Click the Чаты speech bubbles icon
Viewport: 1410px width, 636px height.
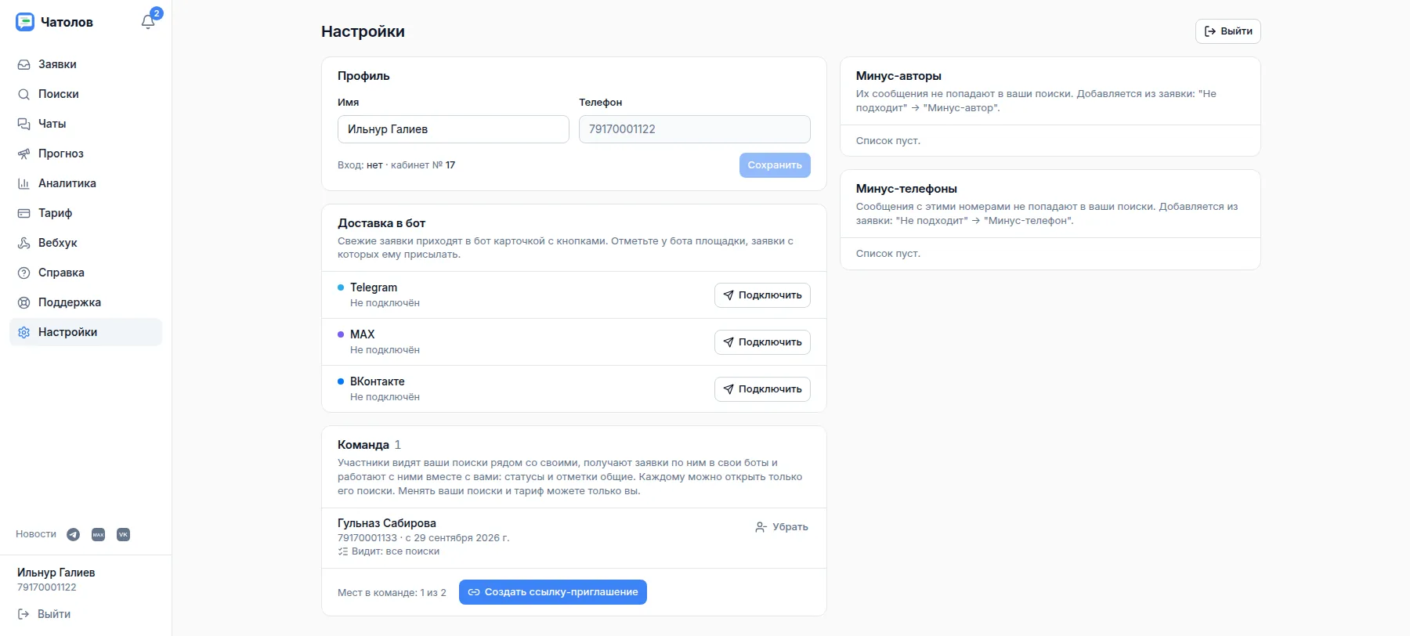pyautogui.click(x=23, y=124)
